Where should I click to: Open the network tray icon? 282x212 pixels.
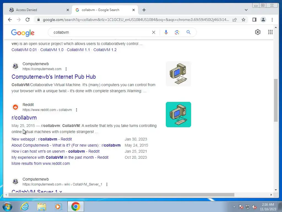click(x=248, y=207)
